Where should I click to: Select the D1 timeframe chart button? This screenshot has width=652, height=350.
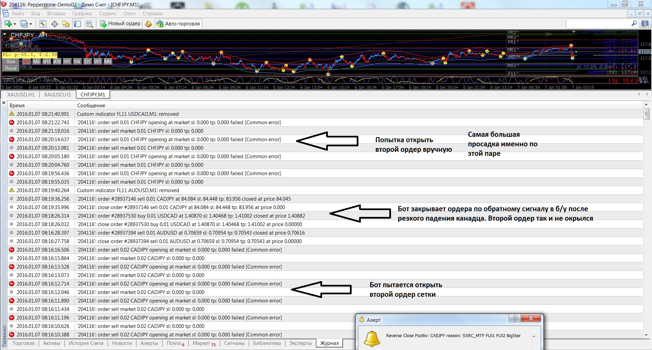tap(88, 61)
